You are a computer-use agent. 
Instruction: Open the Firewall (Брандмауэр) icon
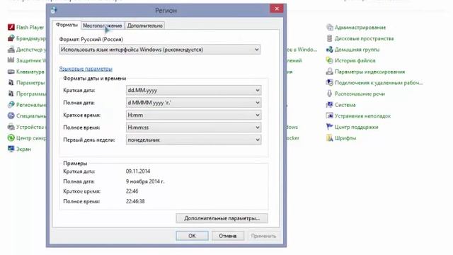11,38
